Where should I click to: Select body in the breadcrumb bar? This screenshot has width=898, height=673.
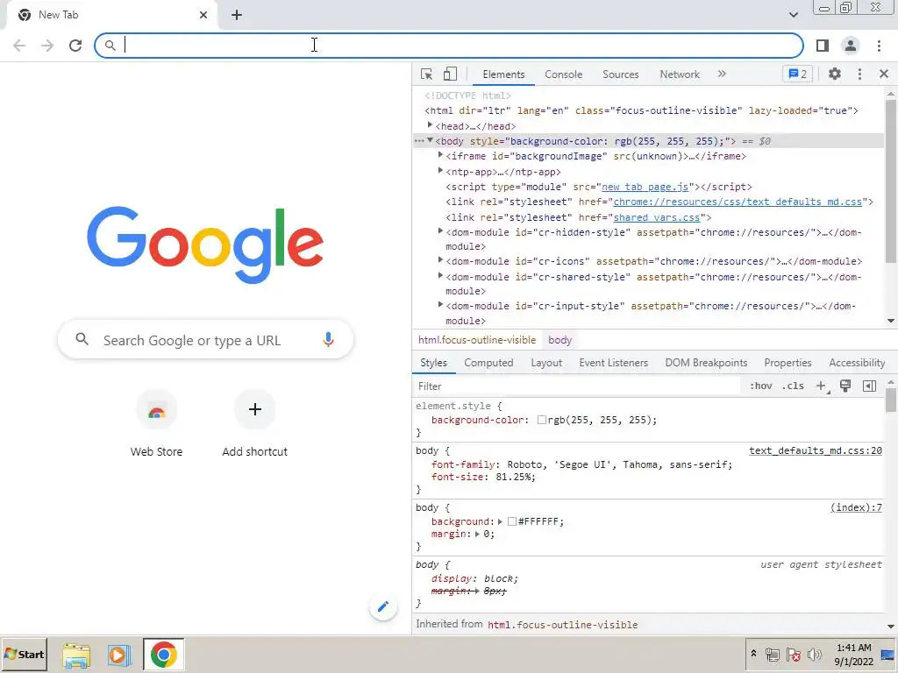tap(559, 340)
